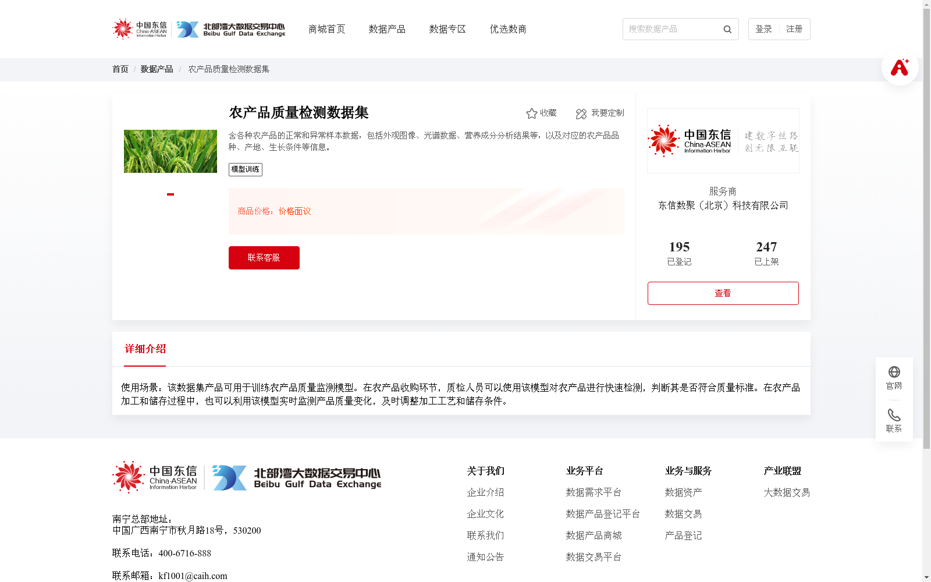931x582 pixels.
Task: Click the 商品价格：价格面议 text
Action: click(x=274, y=211)
